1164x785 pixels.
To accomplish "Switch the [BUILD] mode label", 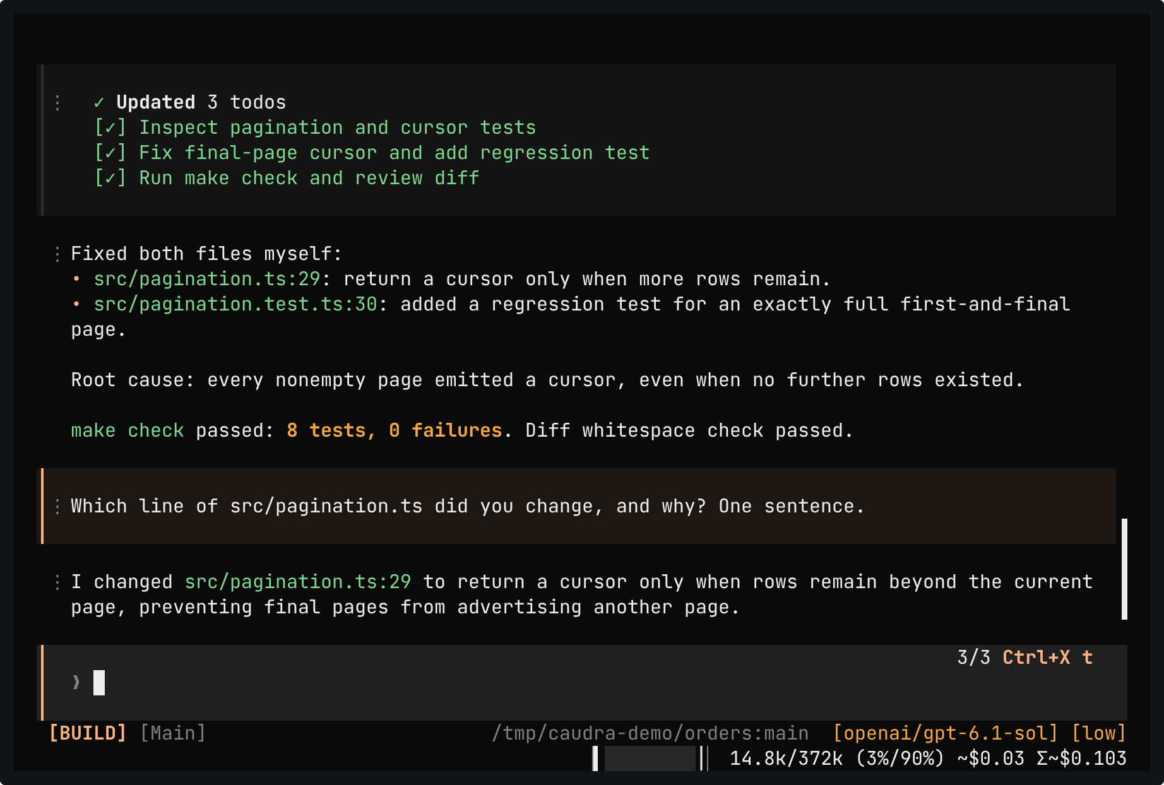I will tap(88, 733).
